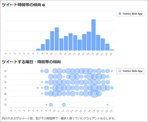Select the bar for hour 11
This screenshot has height=122, width=148.
tap(57, 39)
